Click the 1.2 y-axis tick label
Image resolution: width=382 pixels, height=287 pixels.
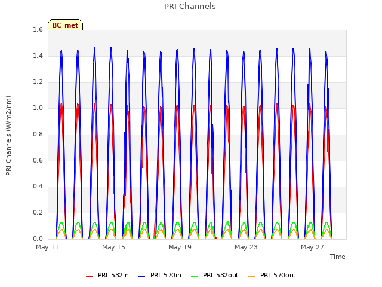point(38,82)
